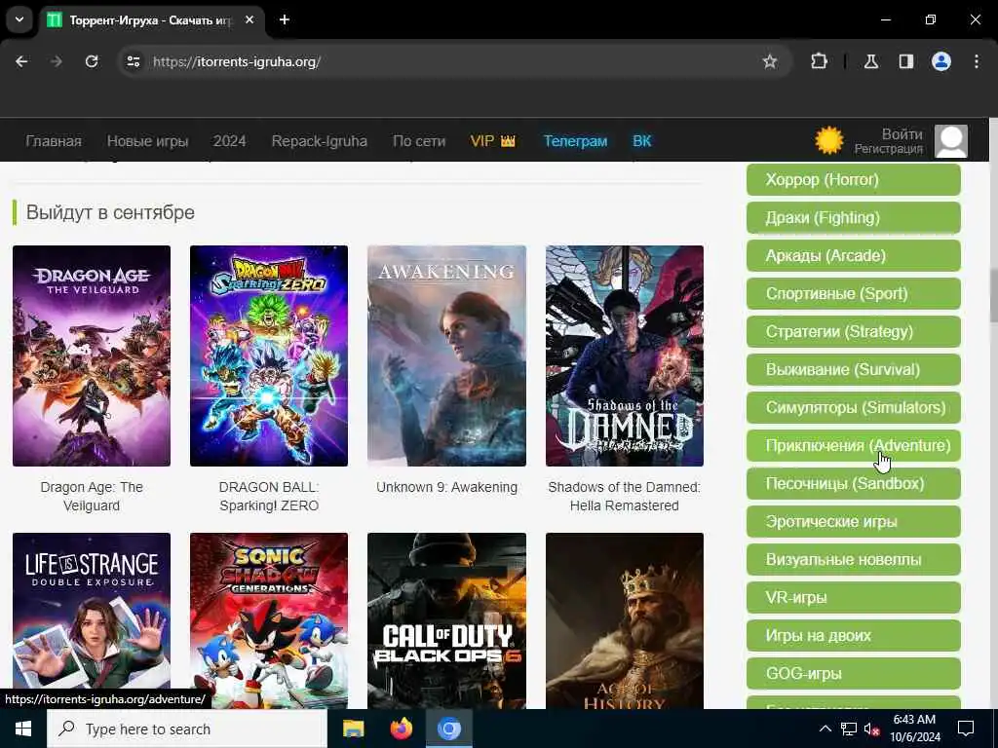Screen dimensions: 998x748
Task: Click Войти to log in
Action: (902, 134)
